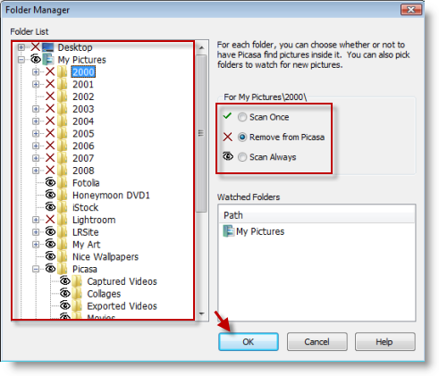Viewport: 439px width, 376px height.
Task: Expand the 2005 folder node
Action: pyautogui.click(x=36, y=133)
